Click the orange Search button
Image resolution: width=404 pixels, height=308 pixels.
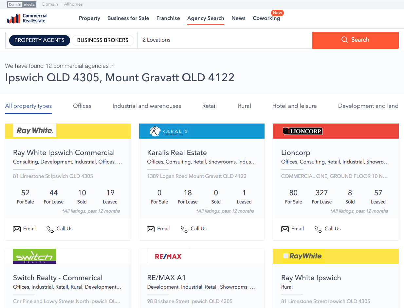tap(356, 40)
